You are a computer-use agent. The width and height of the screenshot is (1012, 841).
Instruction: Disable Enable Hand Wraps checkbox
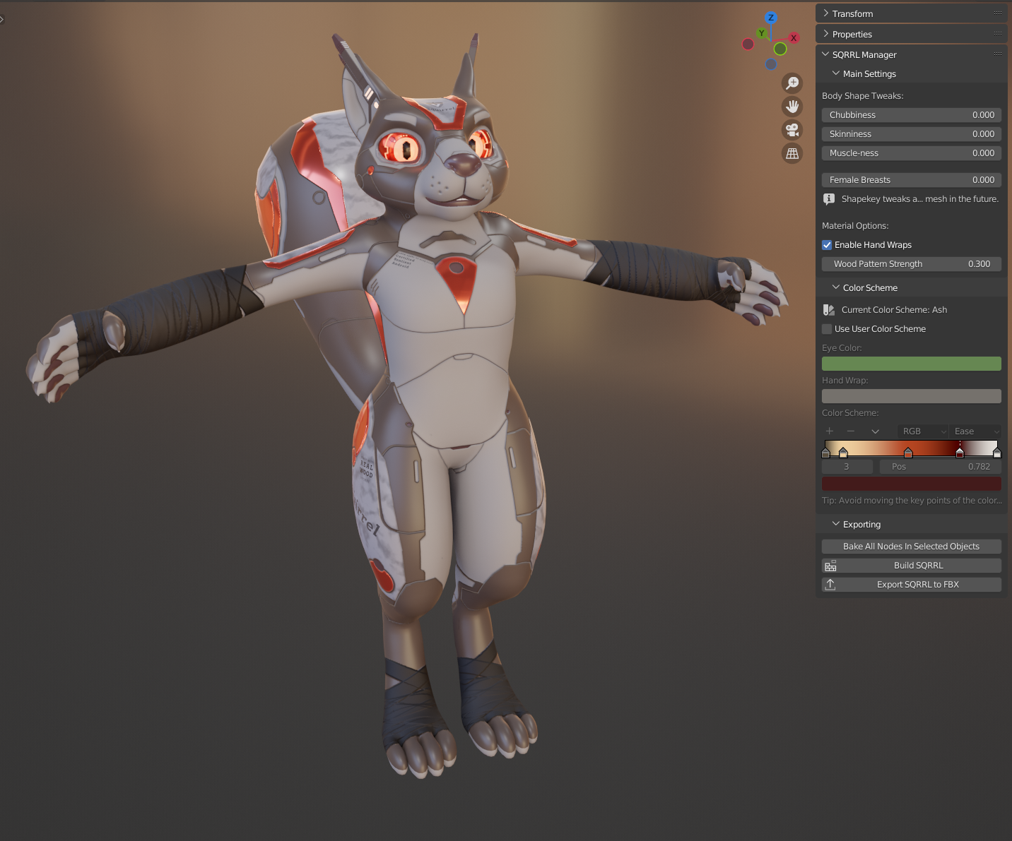(x=827, y=245)
